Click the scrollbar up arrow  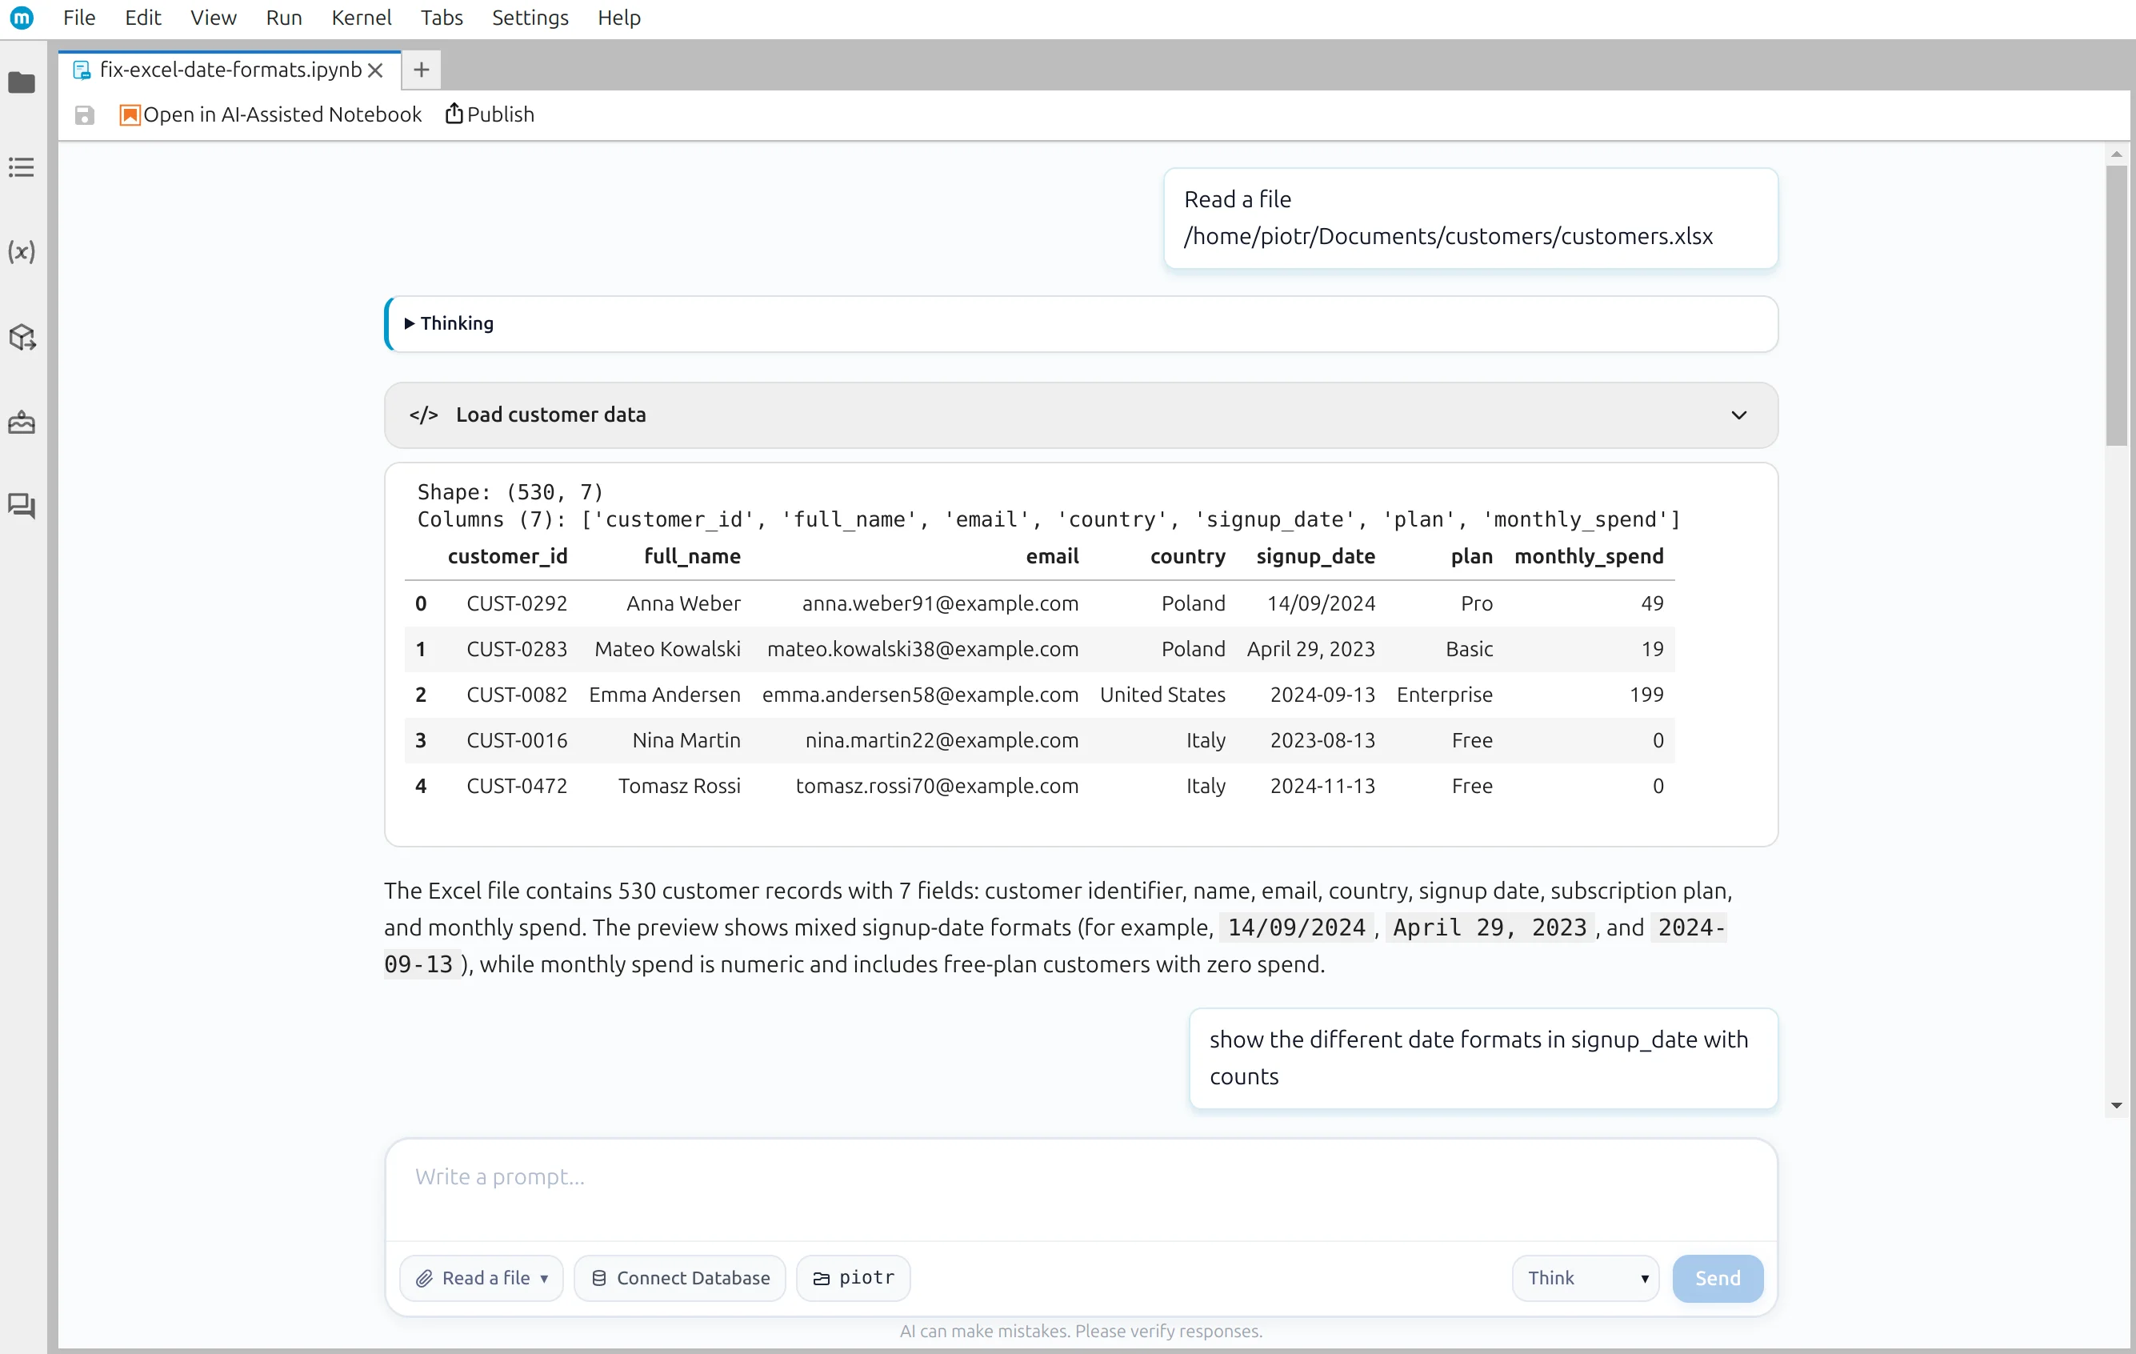[2117, 154]
